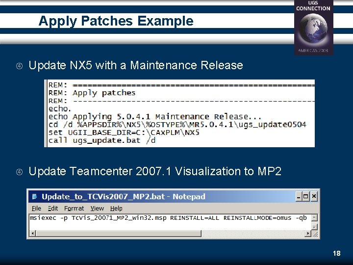Viewport: 353px width, 265px height.
Task: Click the 'Apply Patches Example' slide title
Action: (116, 21)
